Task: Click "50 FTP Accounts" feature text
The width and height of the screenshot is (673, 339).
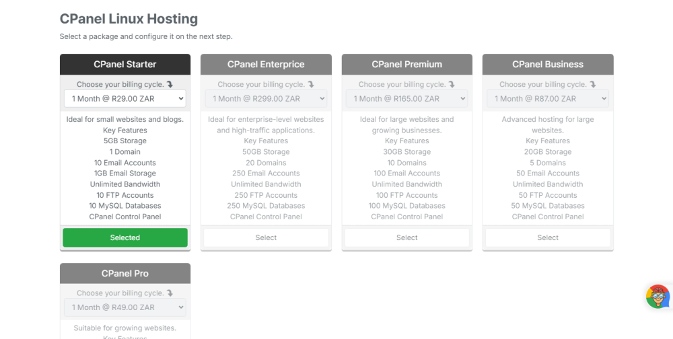Action: click(548, 195)
